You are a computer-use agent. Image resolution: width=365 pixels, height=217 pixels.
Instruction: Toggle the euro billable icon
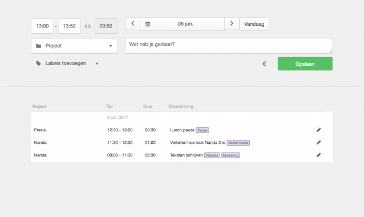[x=265, y=63]
